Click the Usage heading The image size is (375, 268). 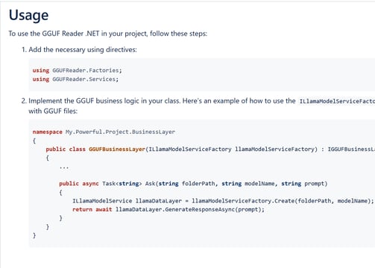(x=28, y=15)
